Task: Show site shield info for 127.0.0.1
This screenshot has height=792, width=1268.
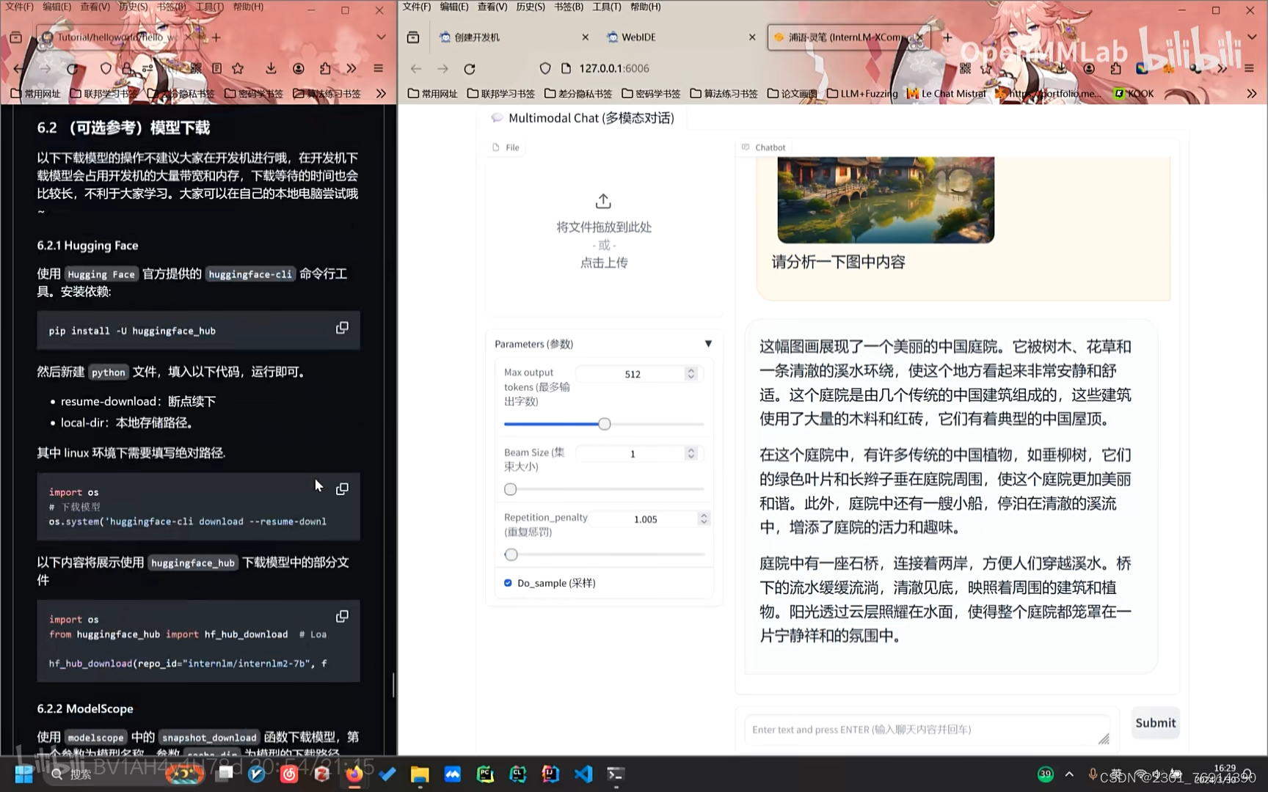Action: pos(545,68)
